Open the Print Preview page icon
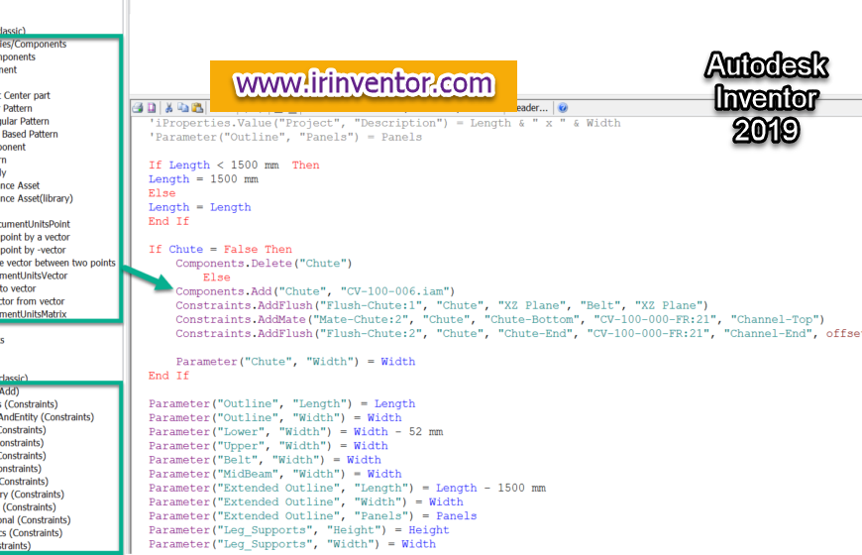 (x=152, y=108)
